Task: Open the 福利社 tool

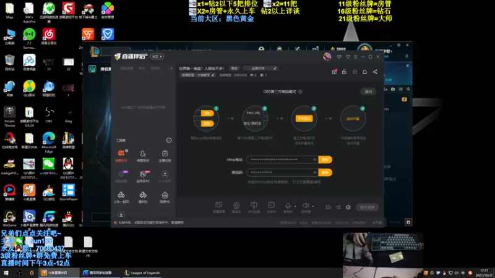Action: pyautogui.click(x=143, y=197)
